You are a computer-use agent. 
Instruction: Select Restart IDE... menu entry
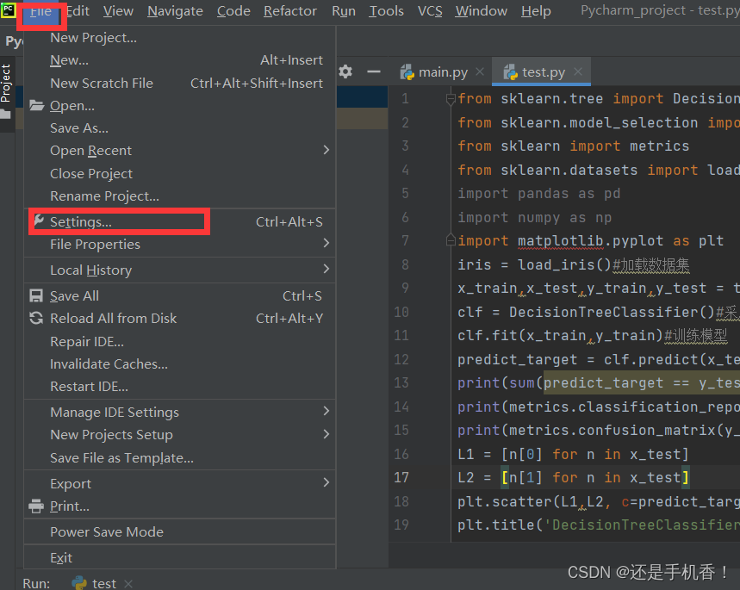point(180,387)
